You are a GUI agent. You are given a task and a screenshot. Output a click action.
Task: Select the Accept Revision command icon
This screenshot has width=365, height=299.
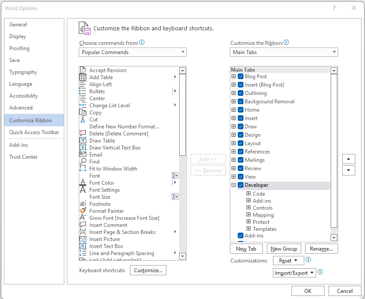click(83, 70)
